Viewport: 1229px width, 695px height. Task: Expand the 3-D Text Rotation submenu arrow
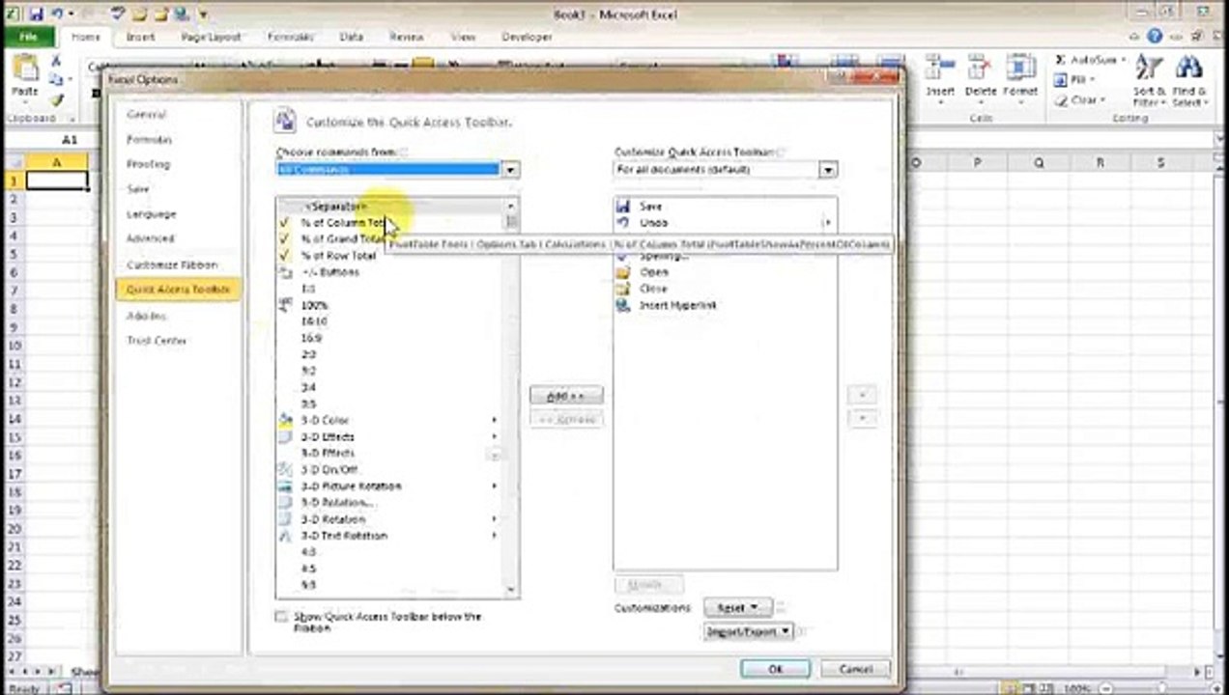coord(494,535)
